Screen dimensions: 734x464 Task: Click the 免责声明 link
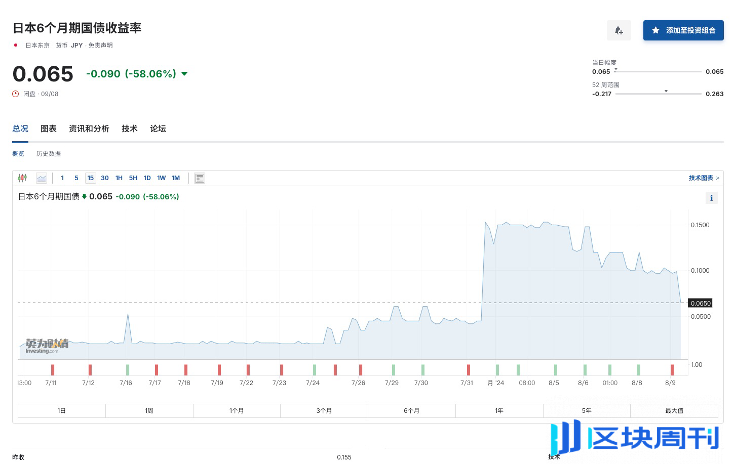tap(100, 45)
